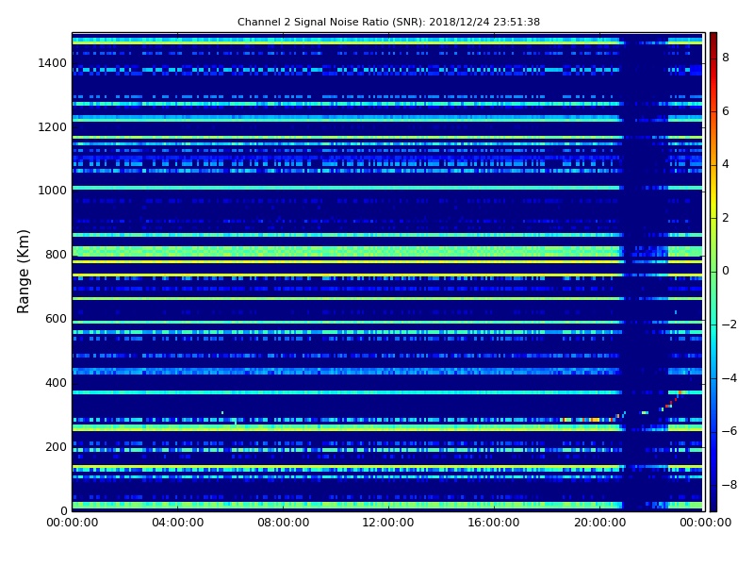
Task: Select the 400 tick label on range axis
Action: point(56,383)
